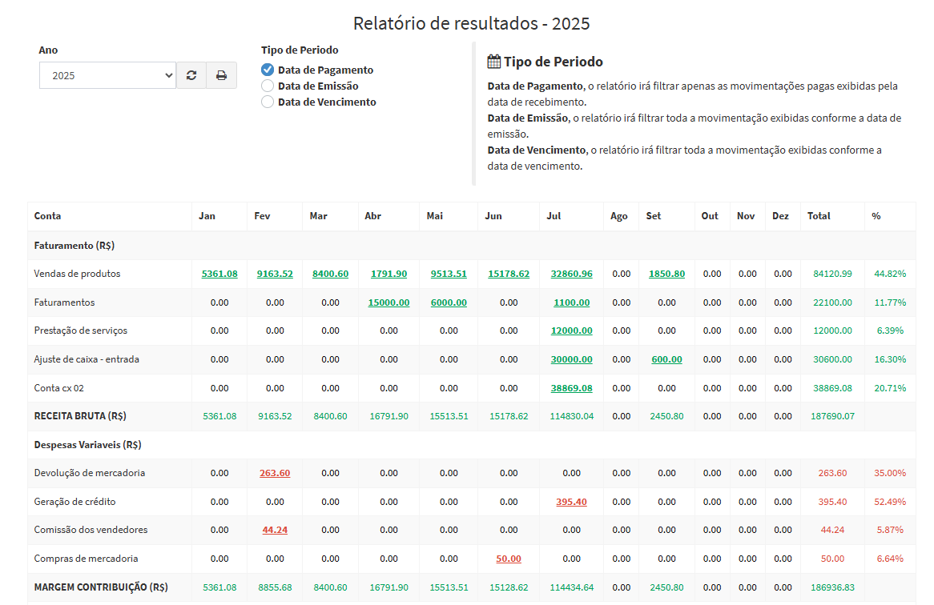Image resolution: width=934 pixels, height=605 pixels.
Task: Click the refresh report icon button
Action: point(191,75)
